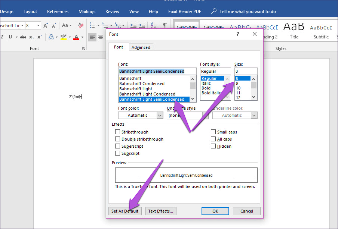Expand the ribbon font size dropdown

point(38,26)
